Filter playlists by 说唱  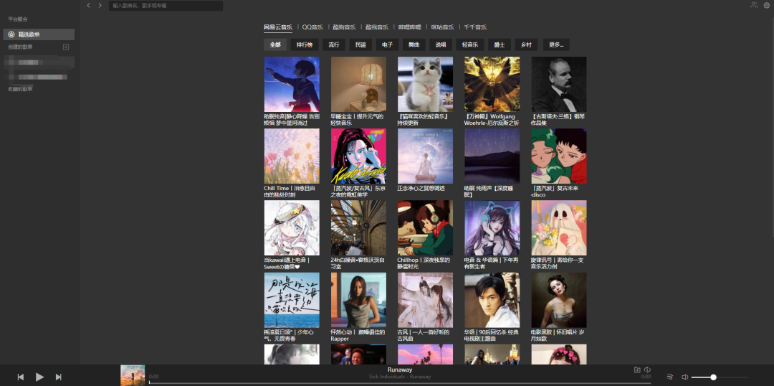(441, 44)
